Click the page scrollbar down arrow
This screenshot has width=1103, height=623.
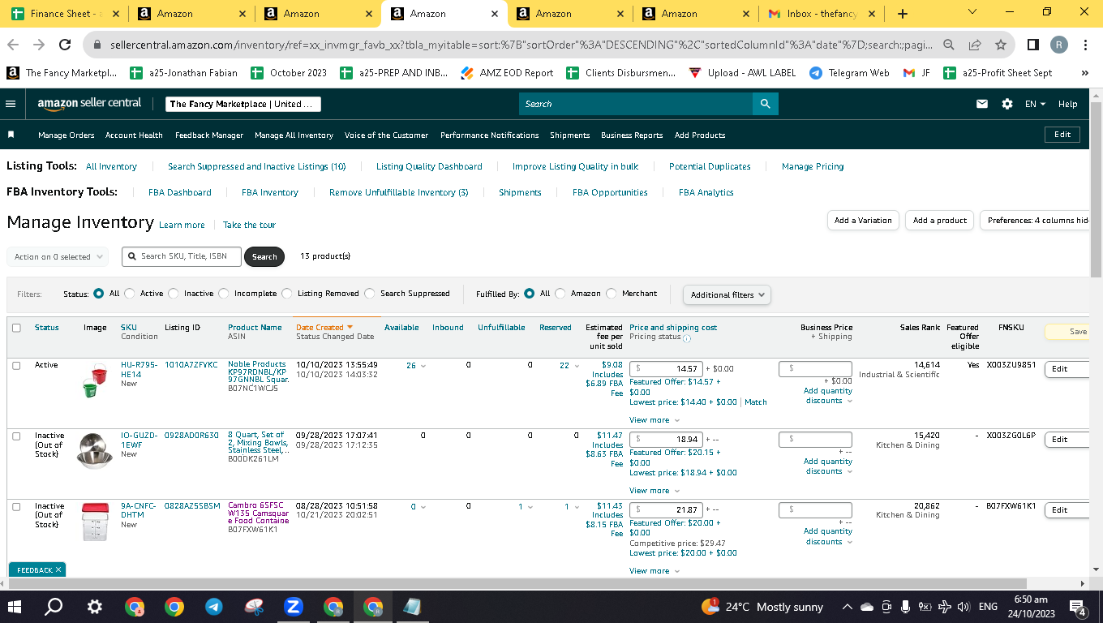(1096, 569)
